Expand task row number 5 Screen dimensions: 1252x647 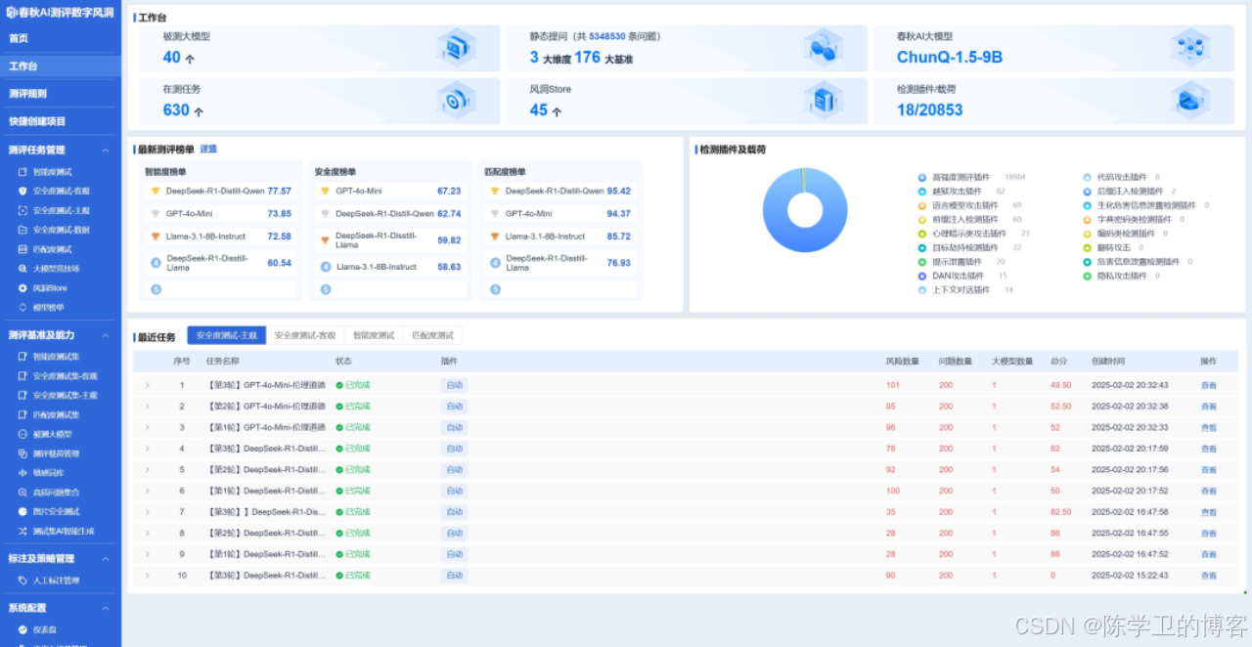pos(148,470)
